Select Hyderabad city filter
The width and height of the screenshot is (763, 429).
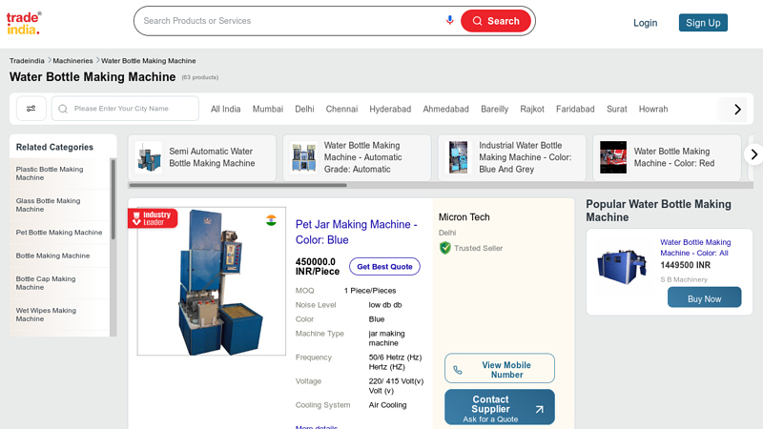(x=390, y=109)
